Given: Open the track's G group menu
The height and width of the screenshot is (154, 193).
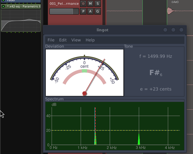Looking at the screenshot, I should [98, 11].
